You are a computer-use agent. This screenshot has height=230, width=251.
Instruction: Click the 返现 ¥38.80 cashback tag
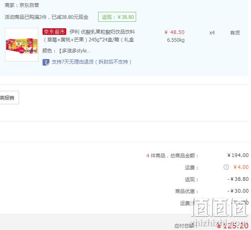tap(117, 17)
